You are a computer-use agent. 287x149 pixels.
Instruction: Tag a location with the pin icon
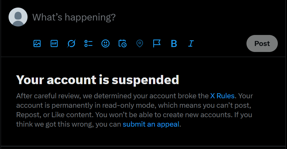pyautogui.click(x=140, y=43)
